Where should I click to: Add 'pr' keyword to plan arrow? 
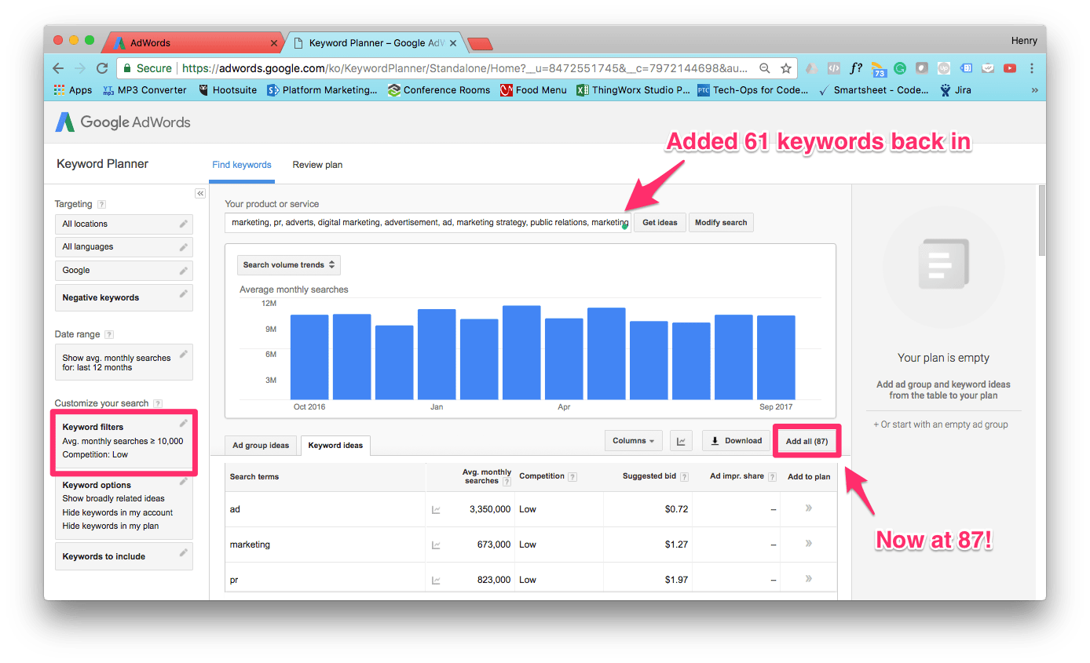[809, 579]
